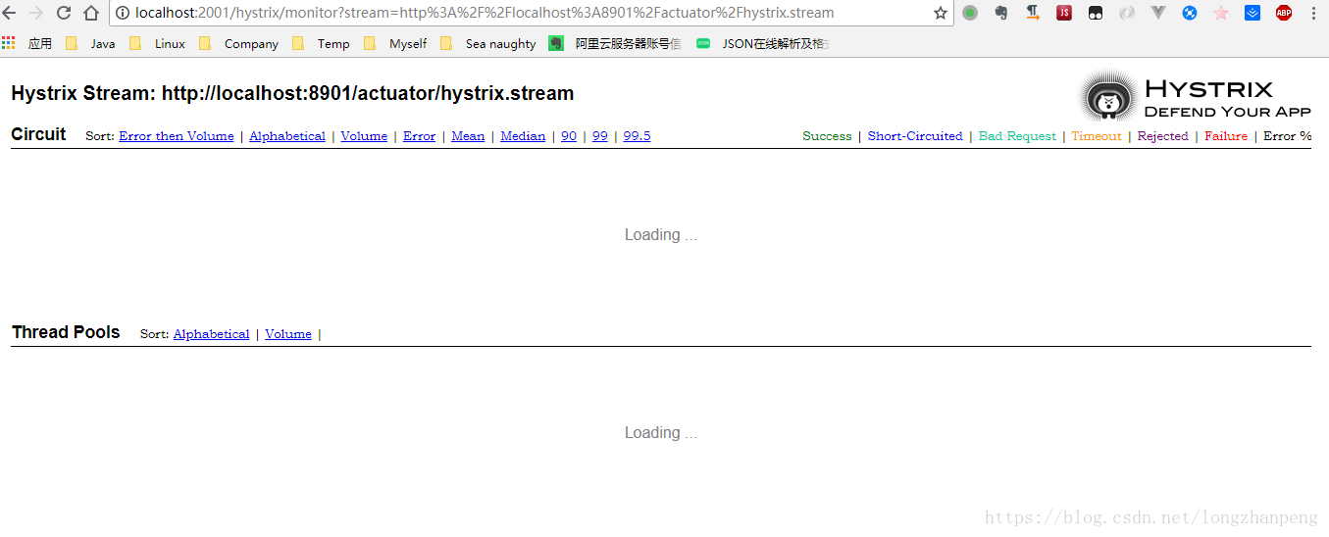Open the Myself bookmarks folder
Screen dimensions: 1329x537
click(395, 43)
